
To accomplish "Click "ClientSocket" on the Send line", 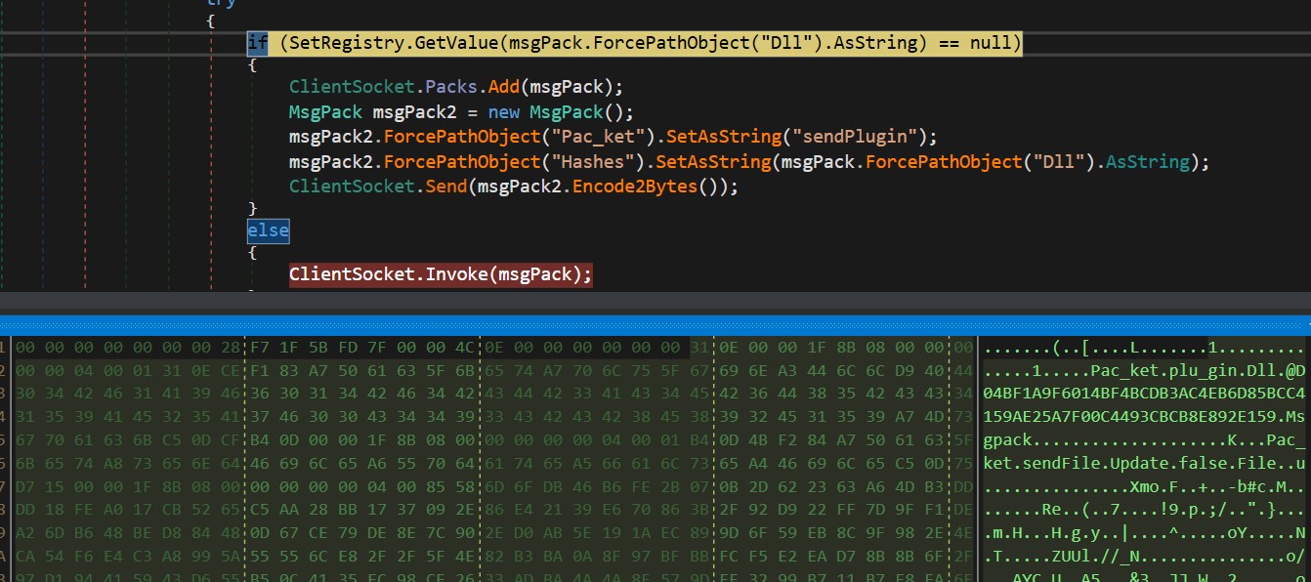I will (x=353, y=187).
